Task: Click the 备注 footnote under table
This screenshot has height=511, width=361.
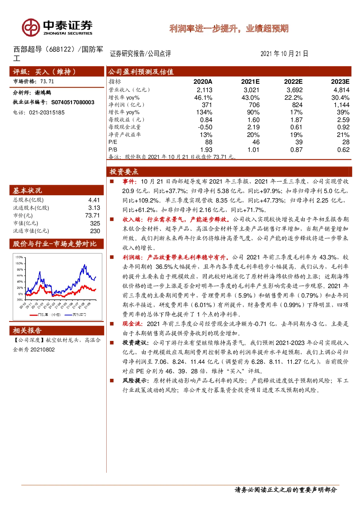Action: click(173, 157)
